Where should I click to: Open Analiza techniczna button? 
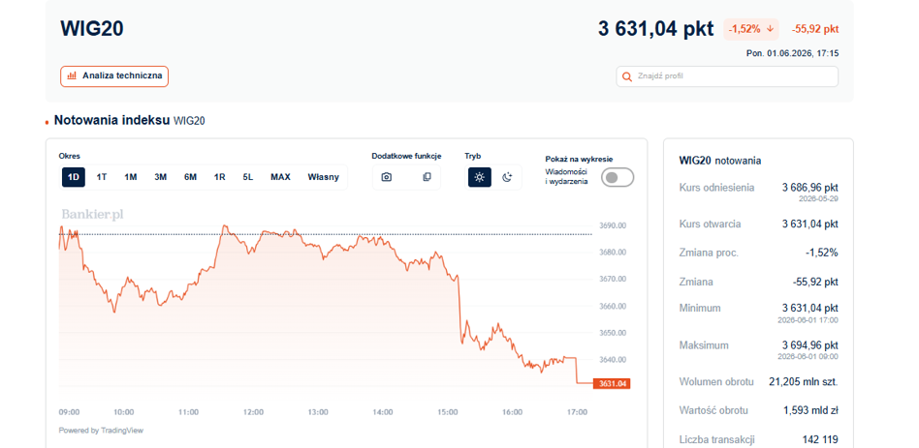114,76
